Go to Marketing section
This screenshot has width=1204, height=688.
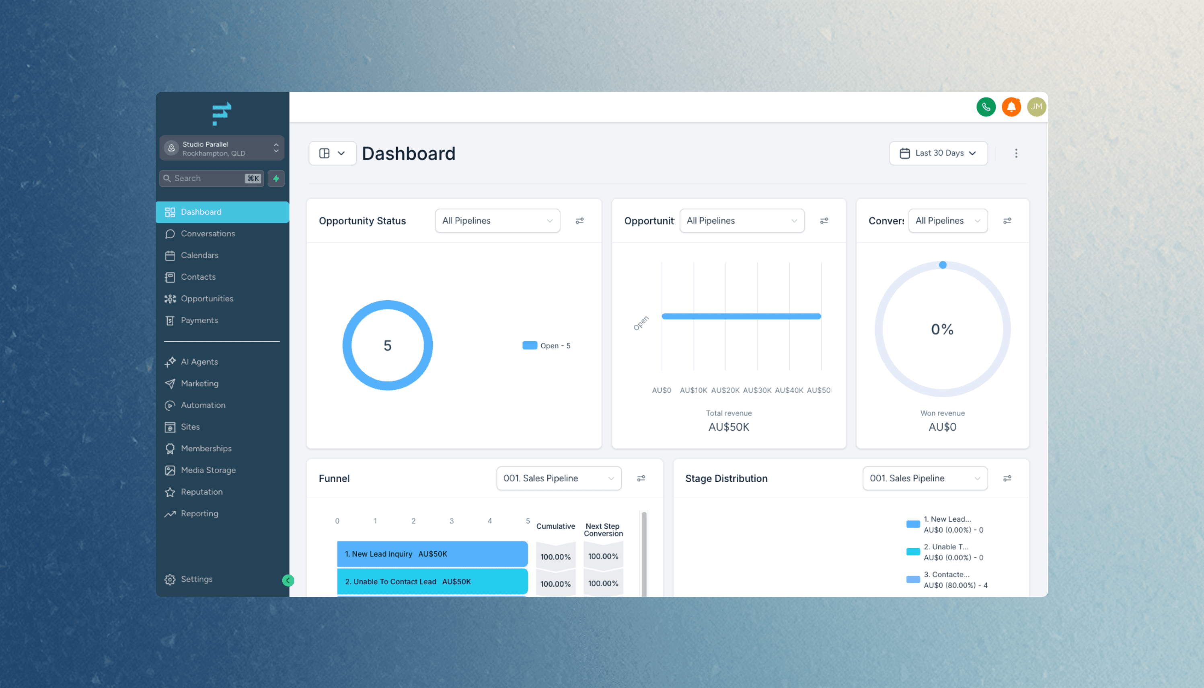(222, 384)
